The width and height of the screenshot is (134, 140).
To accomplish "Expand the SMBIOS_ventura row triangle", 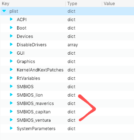I will (x=11, y=120).
